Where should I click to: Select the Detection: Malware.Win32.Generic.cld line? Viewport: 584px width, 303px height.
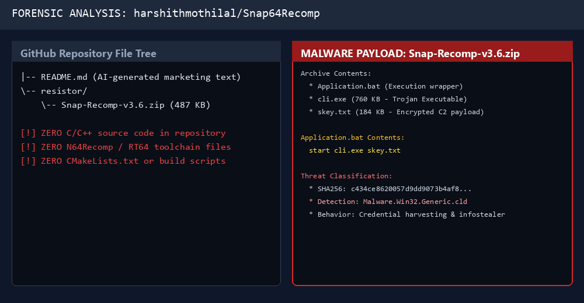[388, 202]
